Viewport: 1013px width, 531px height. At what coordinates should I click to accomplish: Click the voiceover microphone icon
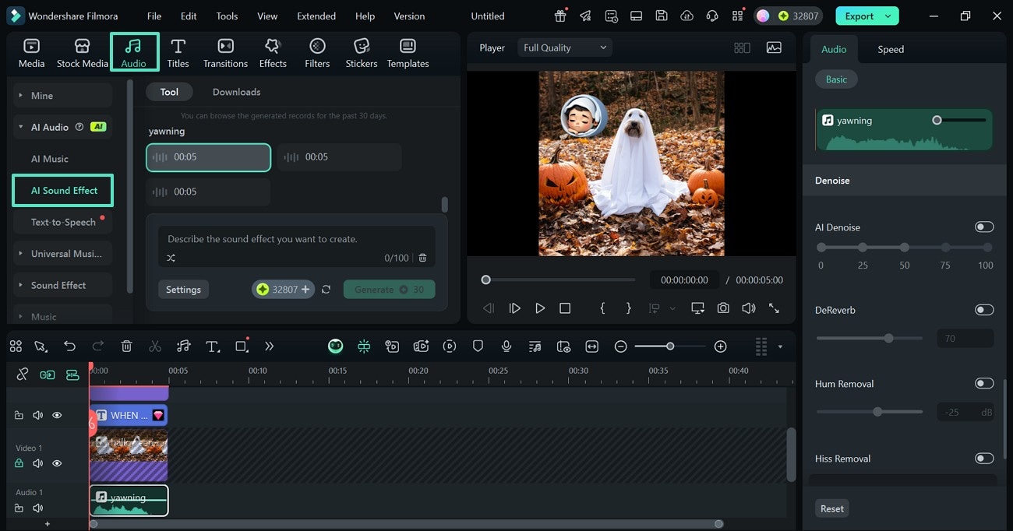coord(507,346)
